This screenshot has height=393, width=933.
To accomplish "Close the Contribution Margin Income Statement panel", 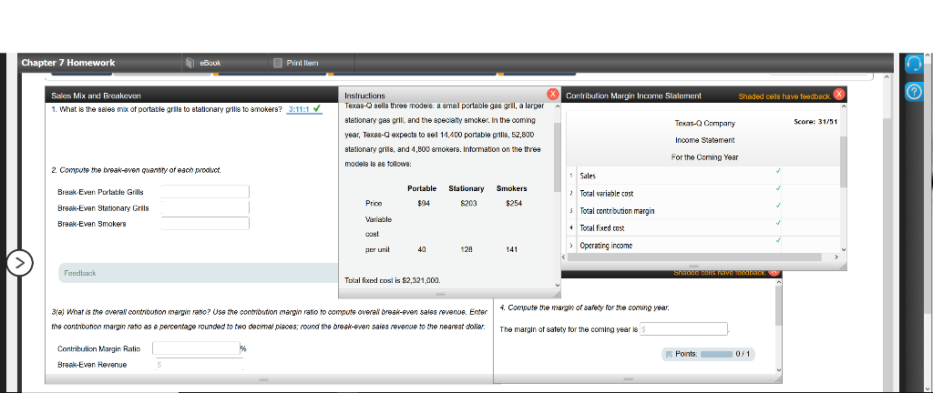I will pos(838,95).
